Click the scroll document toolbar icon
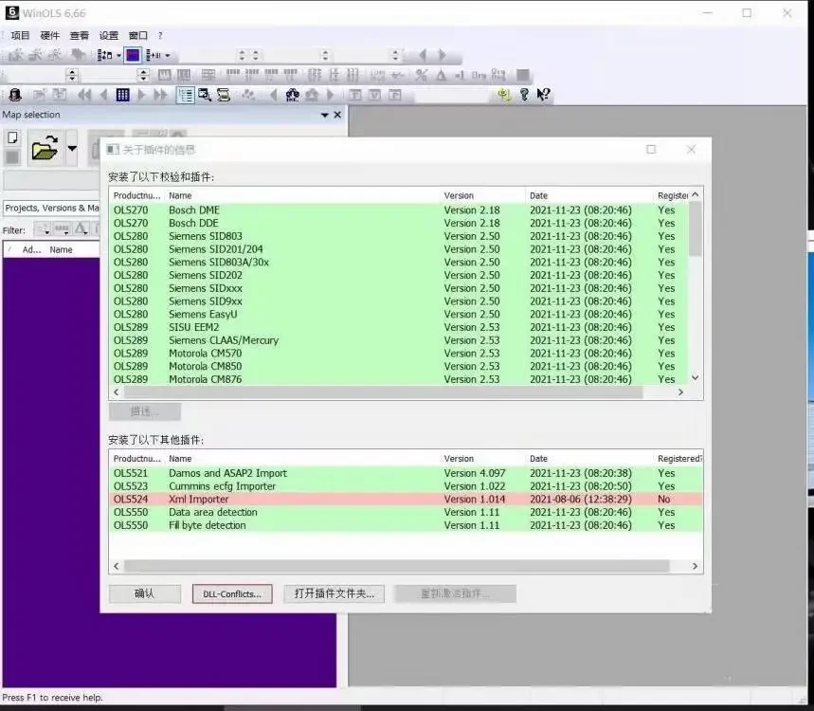814x711 pixels. tap(224, 95)
